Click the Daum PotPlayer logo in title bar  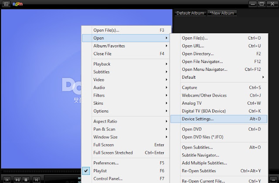coord(17,4)
